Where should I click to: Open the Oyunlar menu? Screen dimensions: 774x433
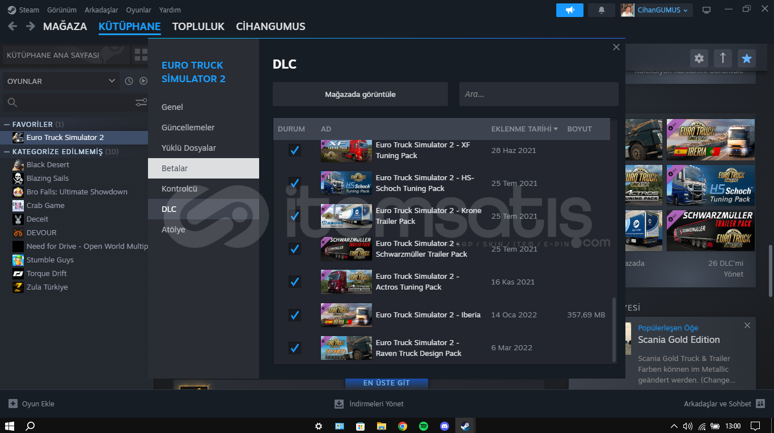click(x=138, y=10)
